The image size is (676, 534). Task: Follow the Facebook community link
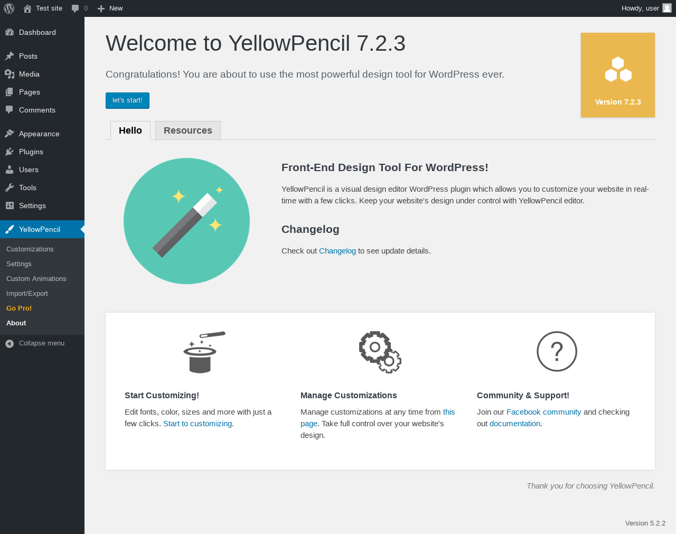[x=543, y=412]
